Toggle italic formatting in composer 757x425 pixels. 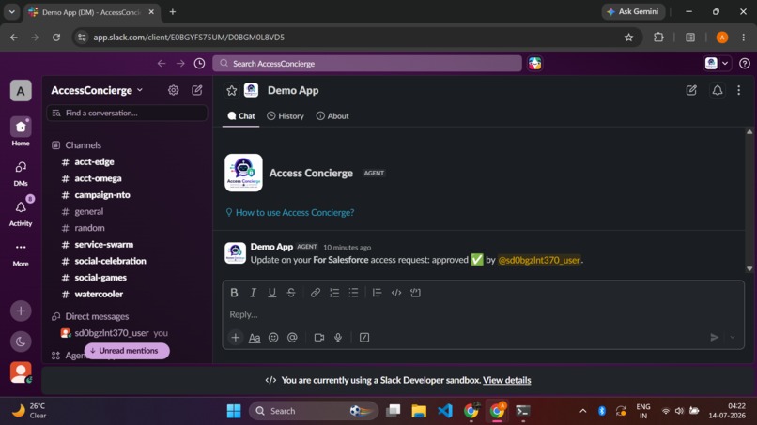pos(253,293)
